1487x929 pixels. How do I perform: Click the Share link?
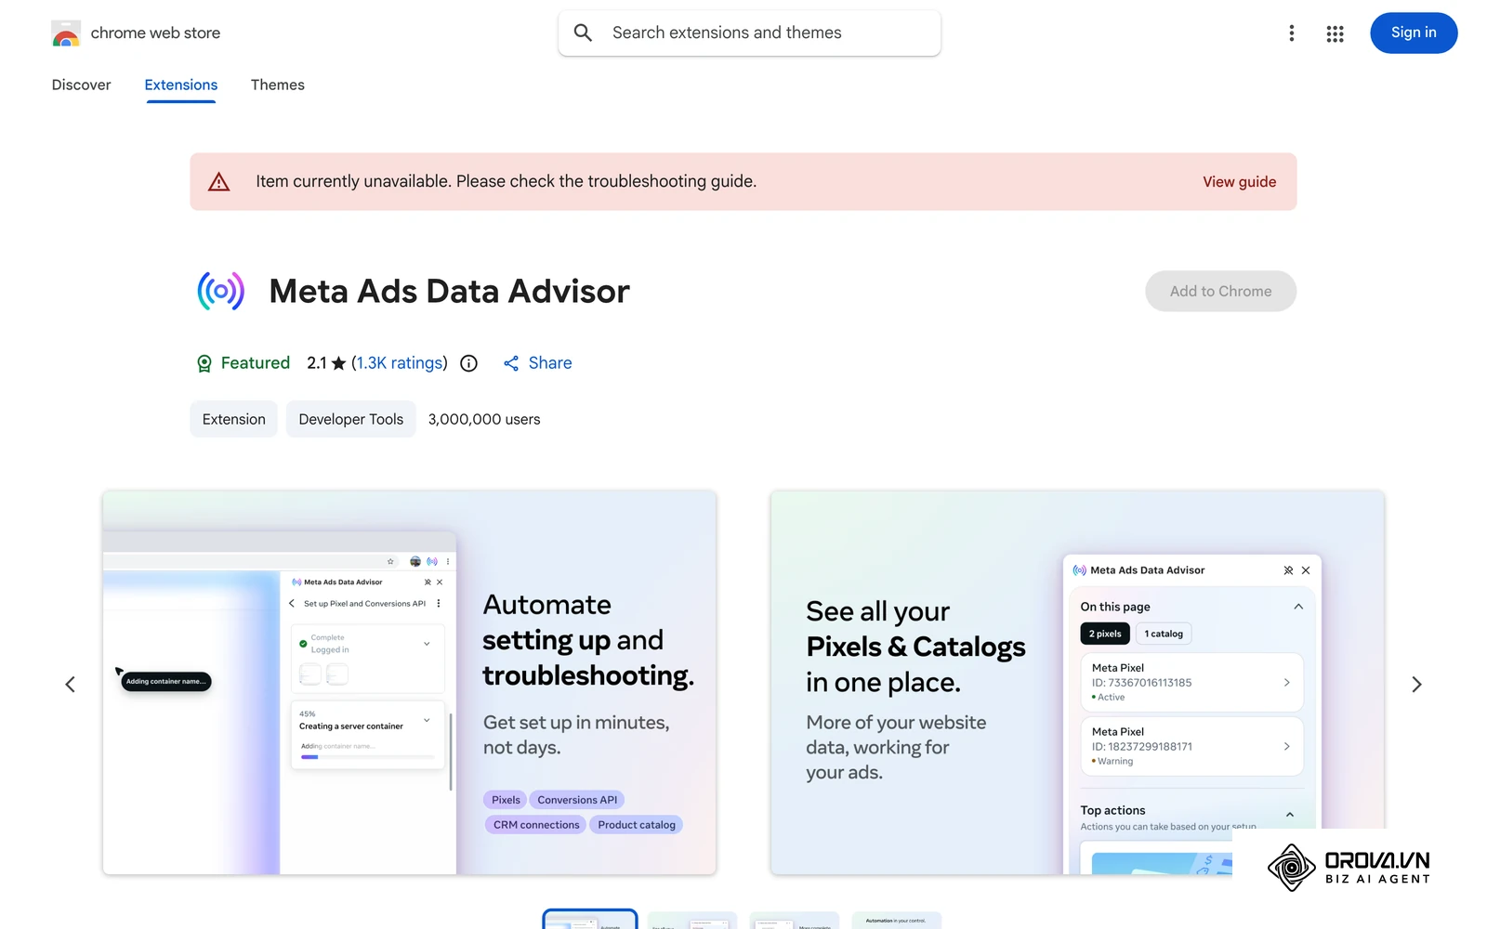pos(537,363)
